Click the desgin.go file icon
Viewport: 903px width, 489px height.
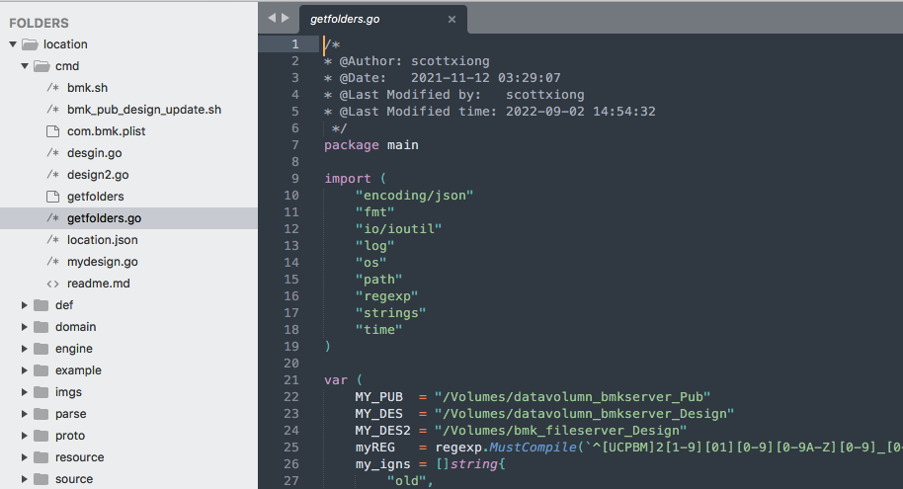[x=52, y=153]
